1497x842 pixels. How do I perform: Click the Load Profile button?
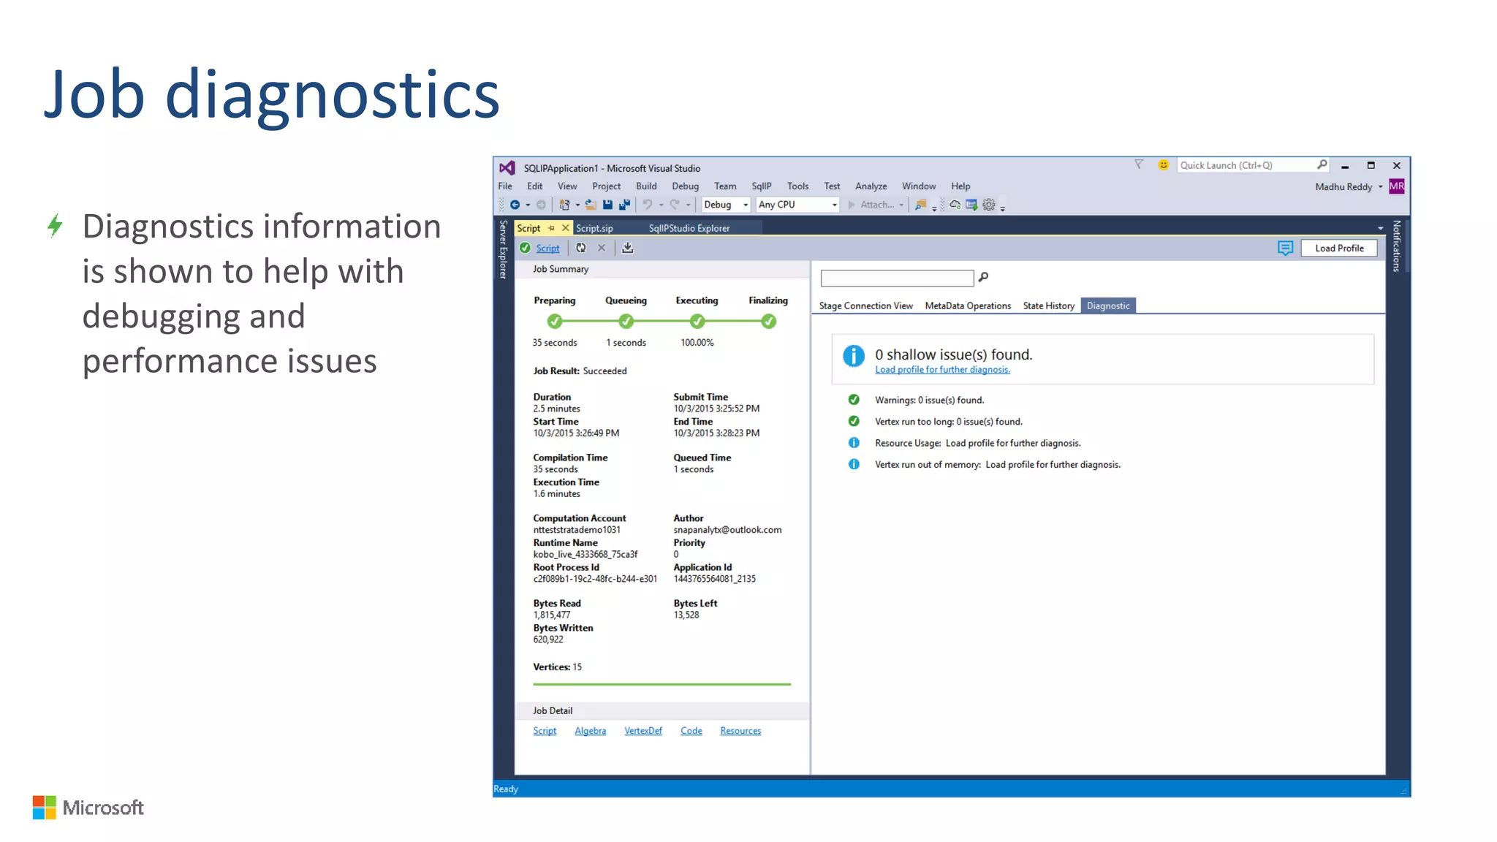pyautogui.click(x=1338, y=248)
